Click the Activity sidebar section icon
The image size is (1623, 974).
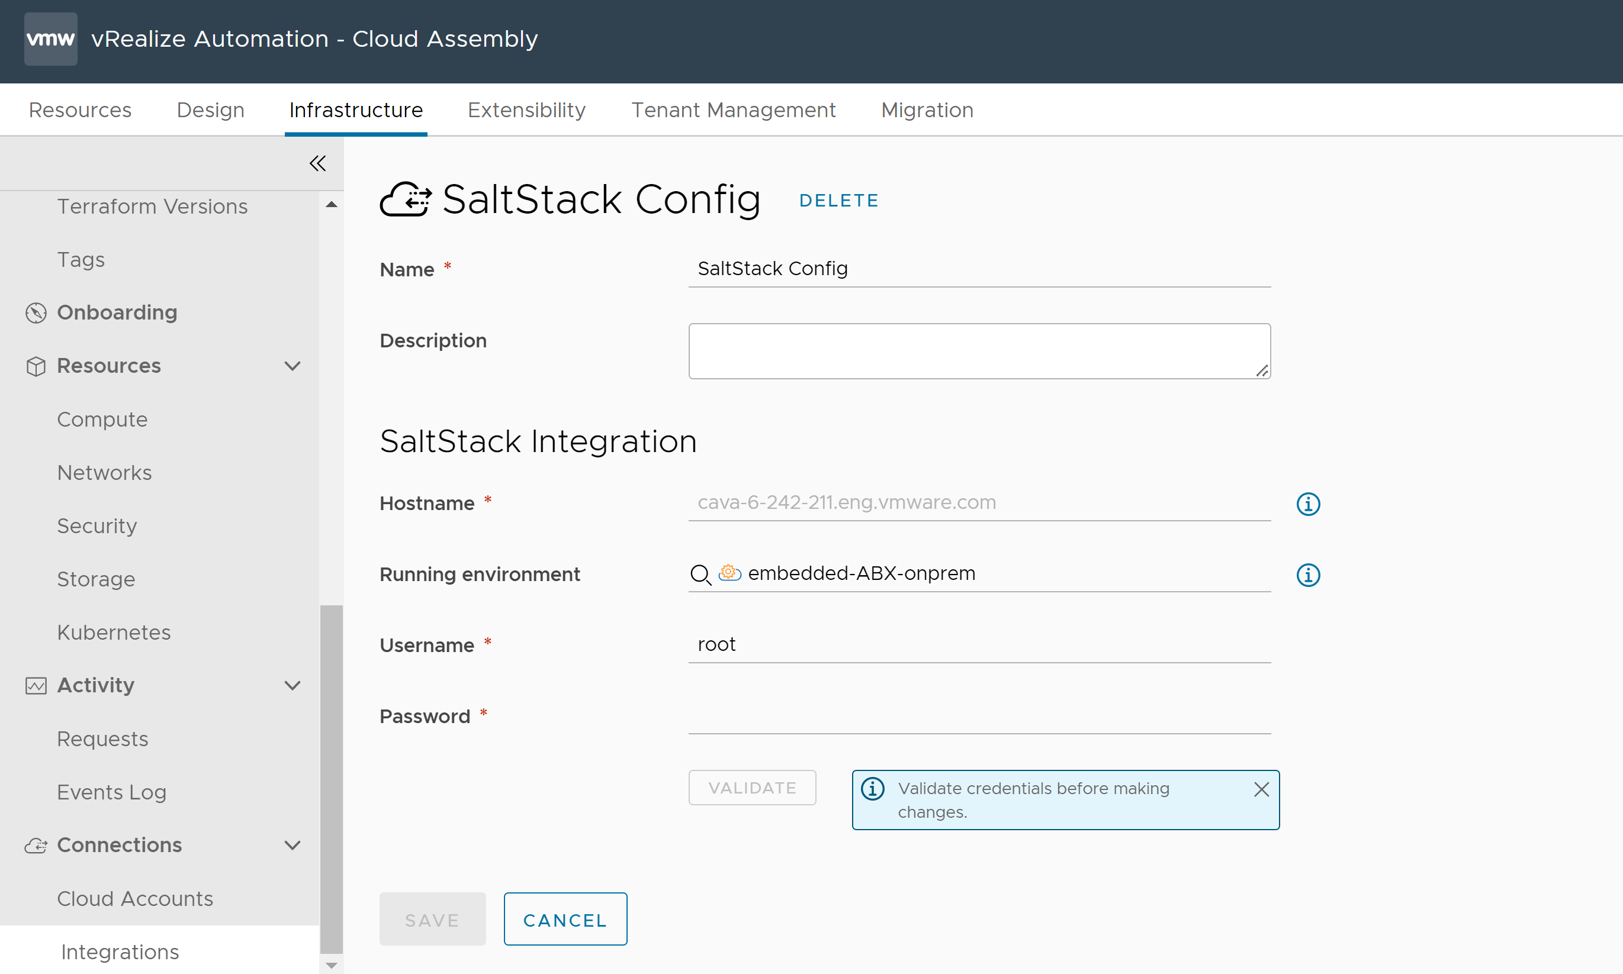[36, 685]
